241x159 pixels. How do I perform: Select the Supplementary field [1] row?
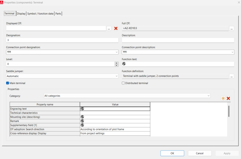click(80, 125)
